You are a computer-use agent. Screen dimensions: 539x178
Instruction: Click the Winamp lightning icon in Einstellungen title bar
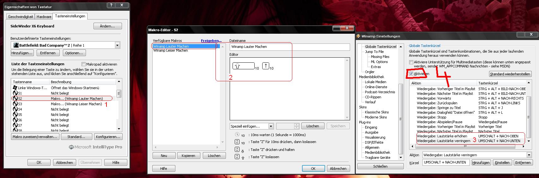coord(358,36)
